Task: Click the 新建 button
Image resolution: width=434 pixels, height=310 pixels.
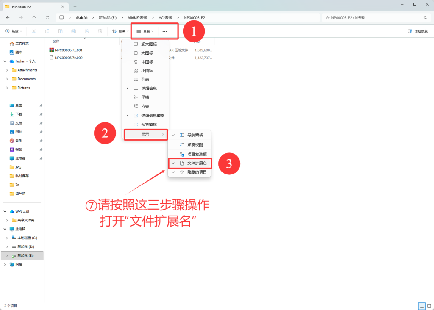Action: pos(14,31)
